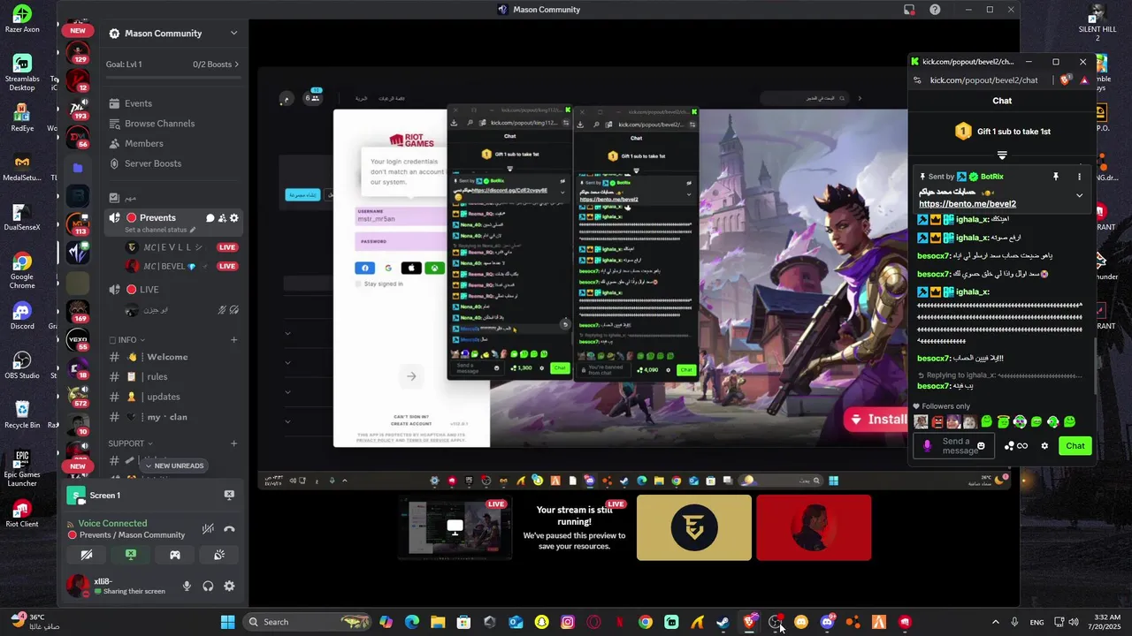Toggle microphone mute in user panel

pyautogui.click(x=187, y=586)
